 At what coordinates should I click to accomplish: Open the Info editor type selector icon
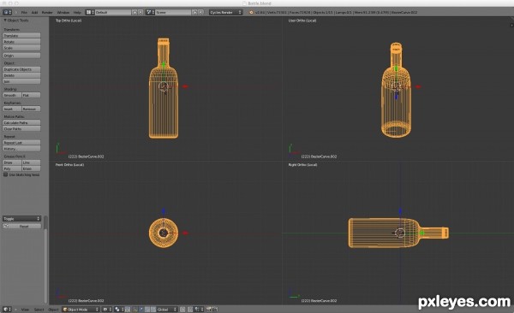click(x=7, y=12)
